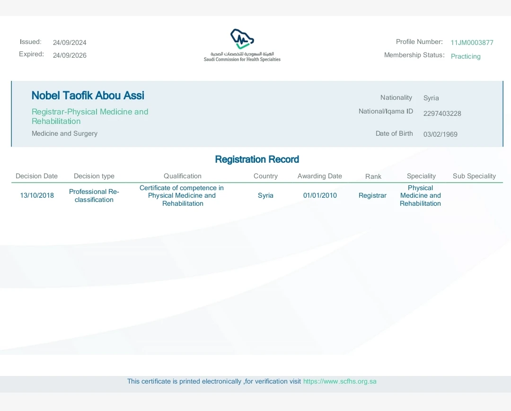
Task: Click the Country column header
Action: [265, 176]
